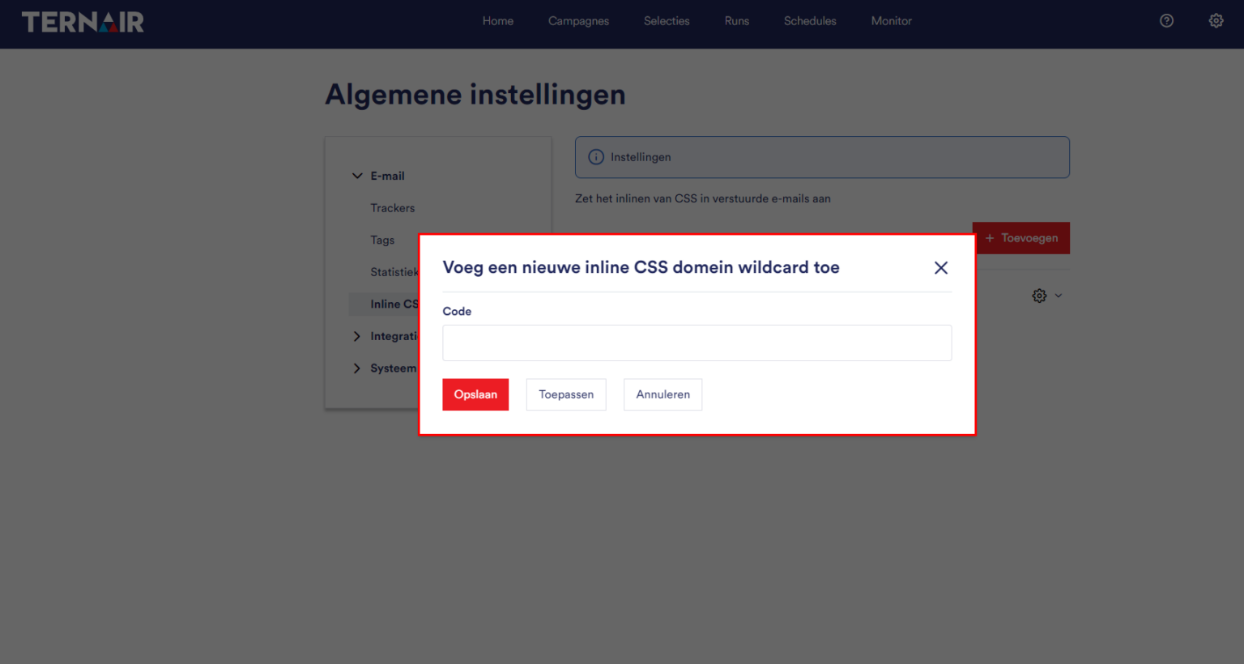
Task: Save with the Opslaan button
Action: (475, 394)
